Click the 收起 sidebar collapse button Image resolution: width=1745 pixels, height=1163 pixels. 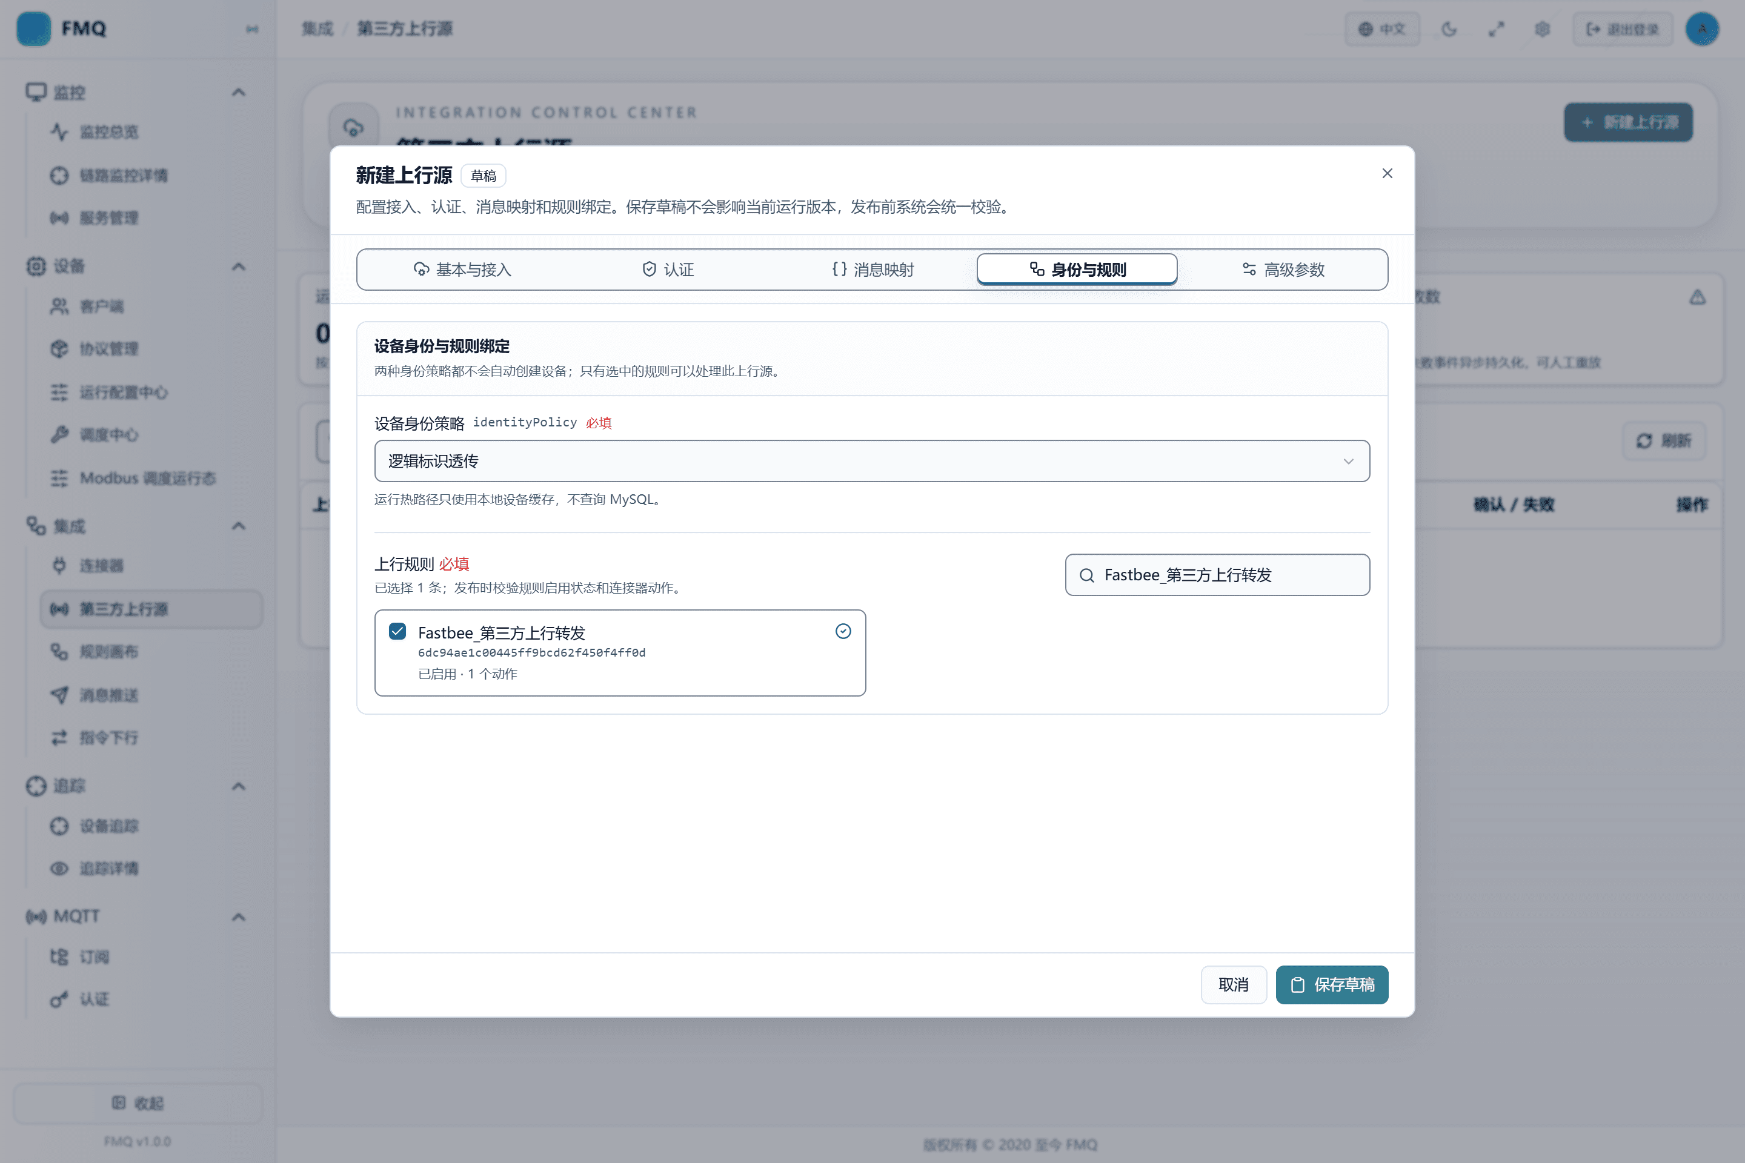pyautogui.click(x=138, y=1103)
